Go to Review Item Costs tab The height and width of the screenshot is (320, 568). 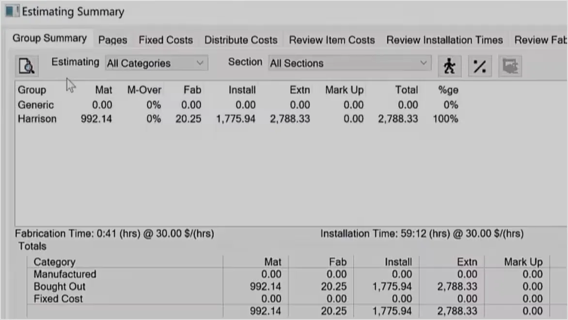(332, 40)
